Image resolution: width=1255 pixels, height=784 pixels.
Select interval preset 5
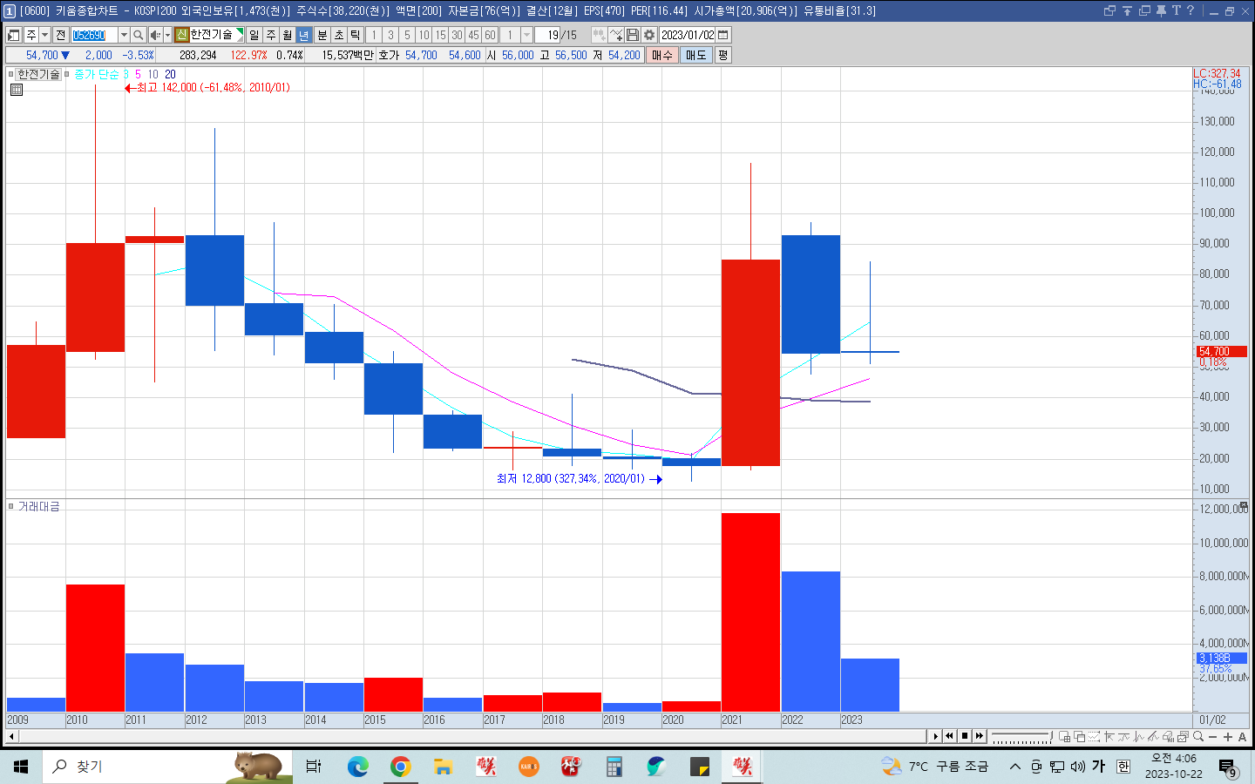click(x=407, y=35)
